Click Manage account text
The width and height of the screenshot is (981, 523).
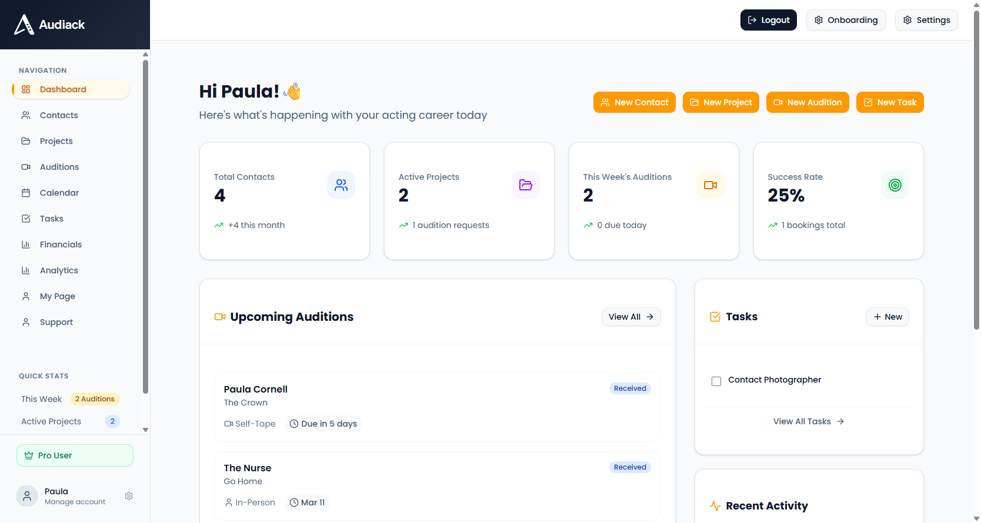[x=75, y=502]
